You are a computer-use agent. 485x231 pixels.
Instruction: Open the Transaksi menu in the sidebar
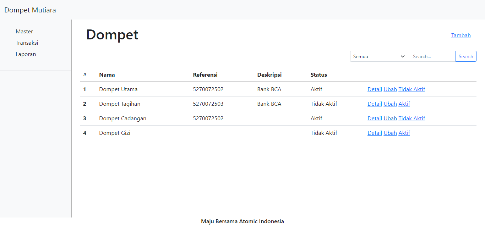point(27,43)
